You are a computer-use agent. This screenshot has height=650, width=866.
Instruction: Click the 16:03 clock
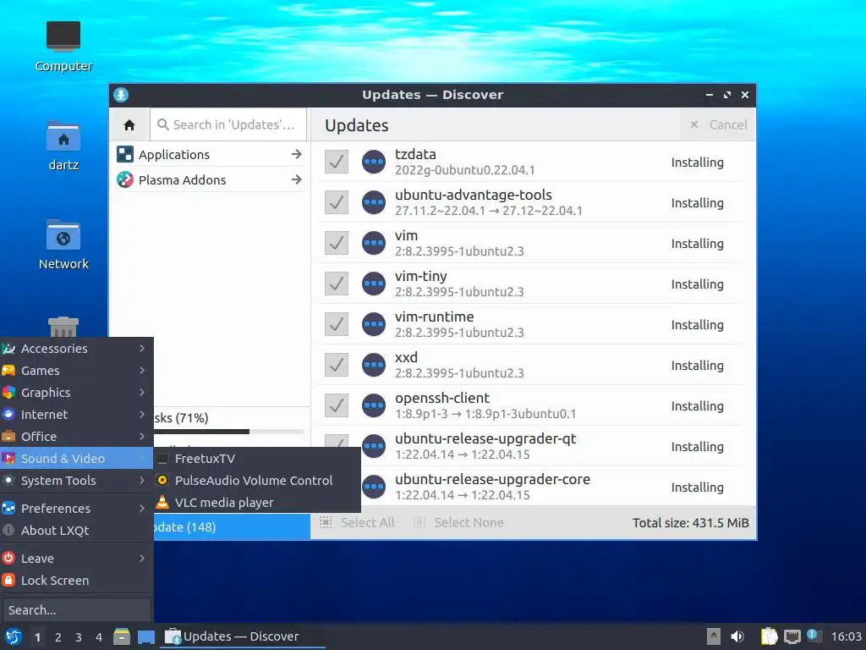point(846,636)
